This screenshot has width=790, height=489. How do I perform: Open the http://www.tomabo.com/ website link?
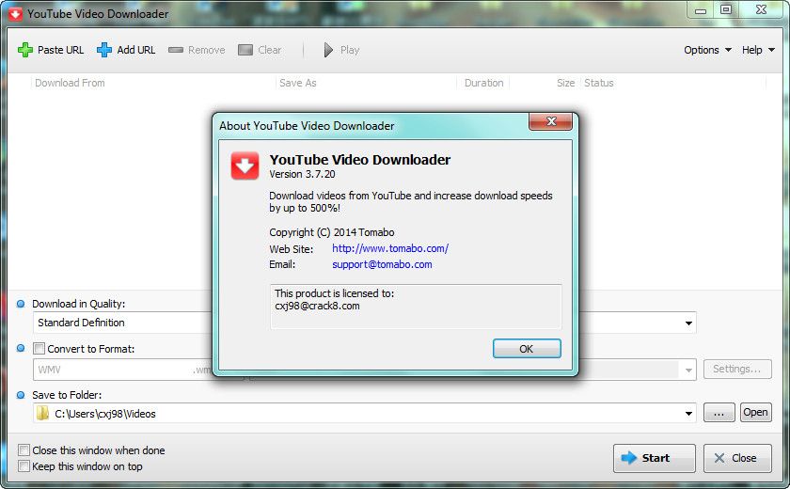click(x=390, y=248)
